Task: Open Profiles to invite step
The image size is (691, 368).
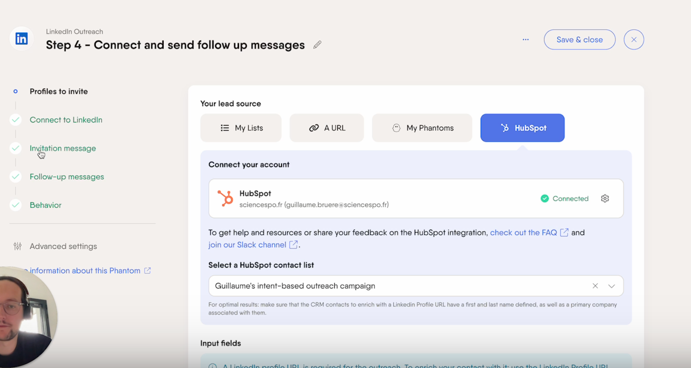Action: [x=59, y=91]
